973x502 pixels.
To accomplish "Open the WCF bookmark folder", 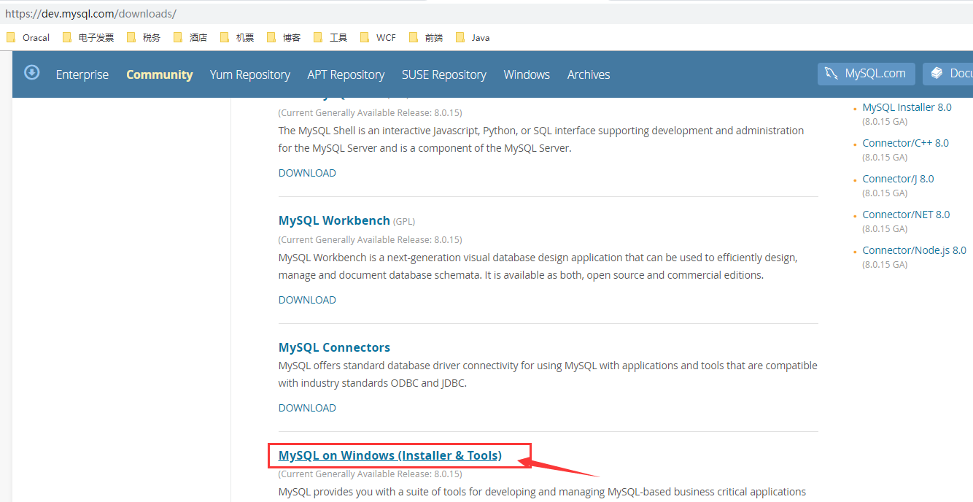I will click(378, 37).
